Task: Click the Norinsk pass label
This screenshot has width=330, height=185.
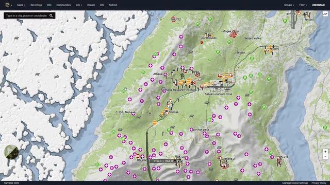Action: click(x=201, y=129)
